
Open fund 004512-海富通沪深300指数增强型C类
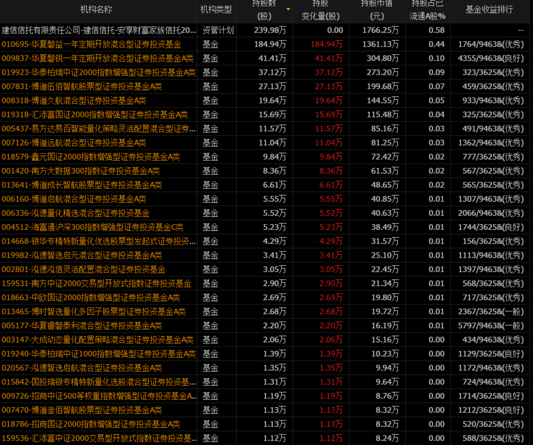[x=92, y=227]
